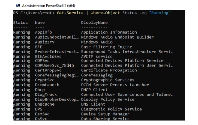Click Certificate Propagation display name
The width and height of the screenshot is (198, 125).
(x=109, y=70)
